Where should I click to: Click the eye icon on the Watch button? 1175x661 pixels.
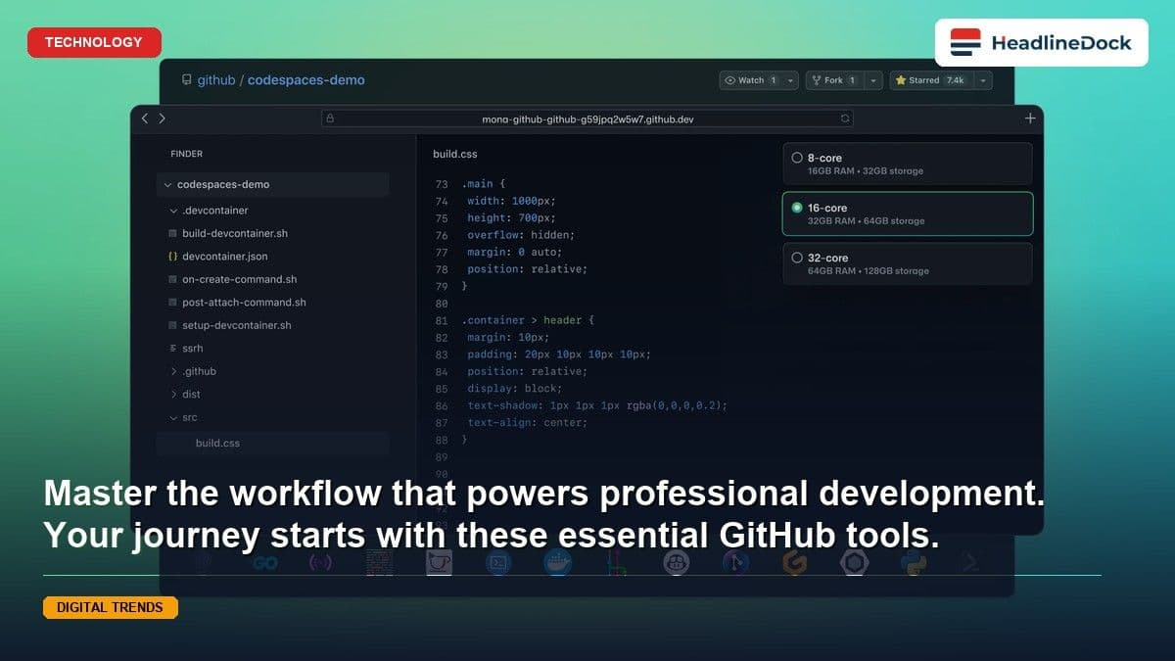[x=730, y=80]
